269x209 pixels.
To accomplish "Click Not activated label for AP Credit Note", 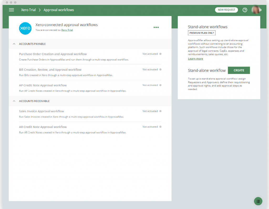I will point(150,85).
